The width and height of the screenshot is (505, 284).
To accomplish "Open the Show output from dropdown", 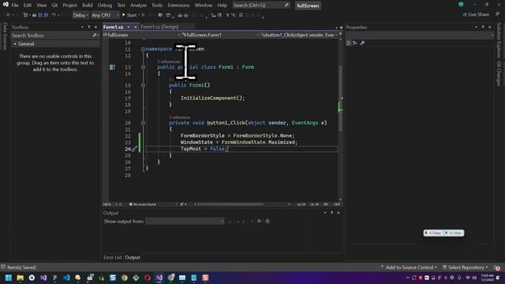I will (185, 221).
